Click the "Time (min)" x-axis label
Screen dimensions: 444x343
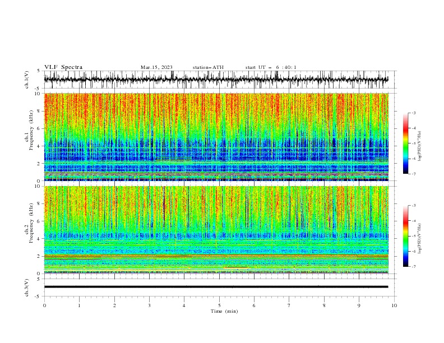tap(224, 311)
